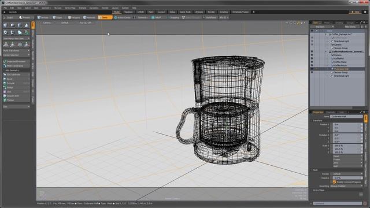370x208 pixels.
Task: Switch to Edges selection mode
Action: point(58,17)
